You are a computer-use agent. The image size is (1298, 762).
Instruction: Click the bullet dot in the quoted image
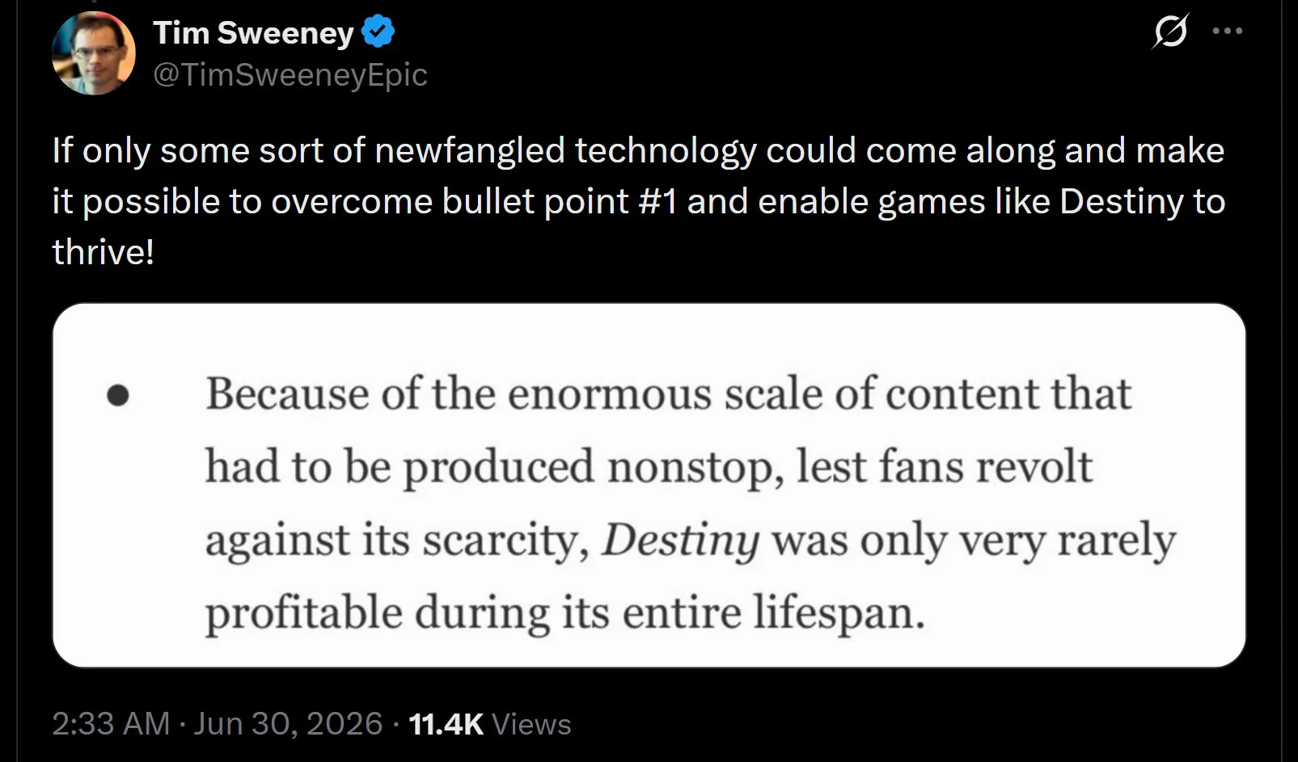coord(118,395)
